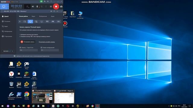The height and width of the screenshot is (108, 193).
Task: Open the General settings sidebar item
Action: (x=6, y=21)
